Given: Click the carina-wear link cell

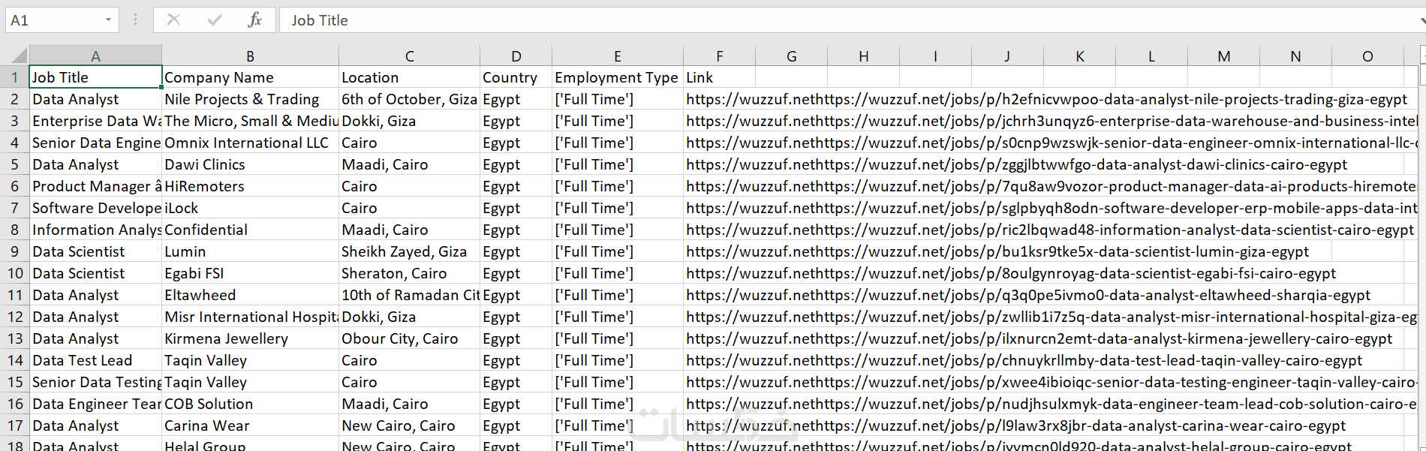Looking at the screenshot, I should pos(1015,425).
